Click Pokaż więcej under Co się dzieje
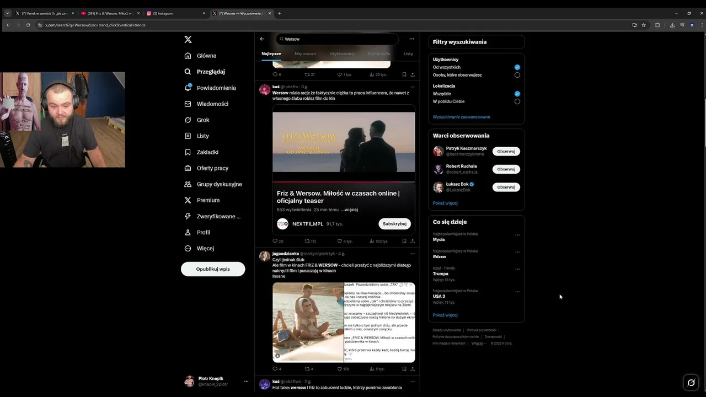706x397 pixels. click(x=445, y=315)
